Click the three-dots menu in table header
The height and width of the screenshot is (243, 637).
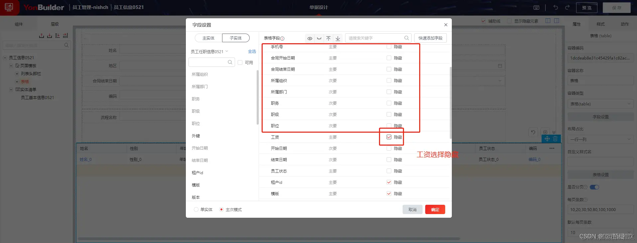pos(552,148)
